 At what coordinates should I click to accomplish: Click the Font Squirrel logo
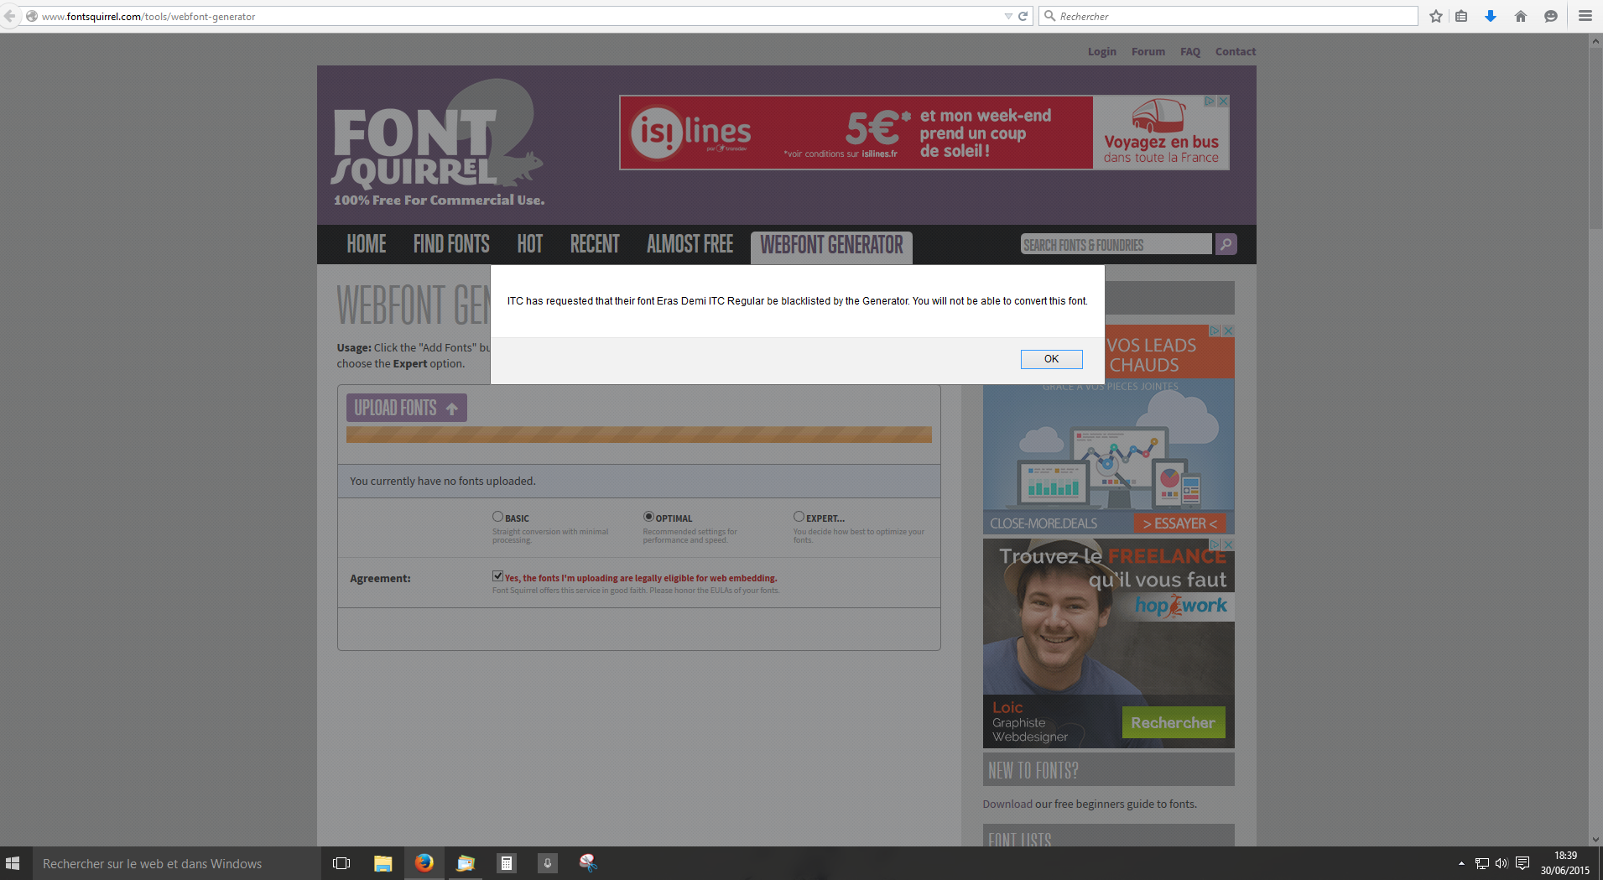click(x=439, y=143)
